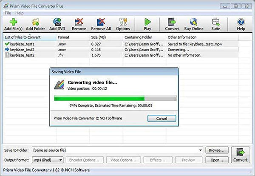Maximize the Prism Video File Converter window
Screen dimensions: 255x176
[x=236, y=6]
